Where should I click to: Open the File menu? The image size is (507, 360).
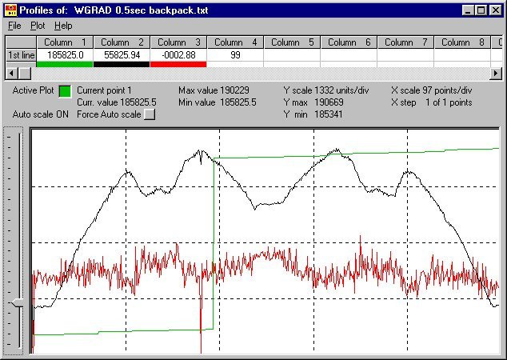click(x=14, y=26)
